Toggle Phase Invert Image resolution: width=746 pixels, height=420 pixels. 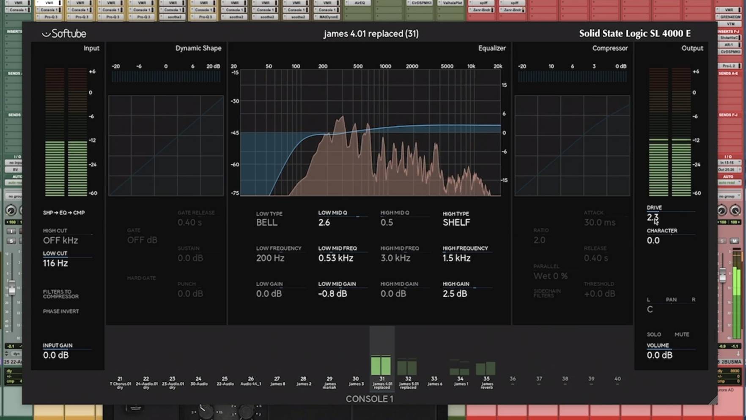[x=60, y=311]
